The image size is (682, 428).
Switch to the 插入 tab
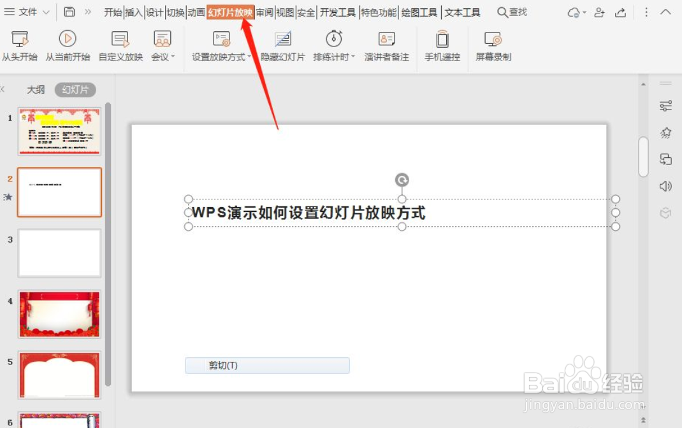click(133, 13)
